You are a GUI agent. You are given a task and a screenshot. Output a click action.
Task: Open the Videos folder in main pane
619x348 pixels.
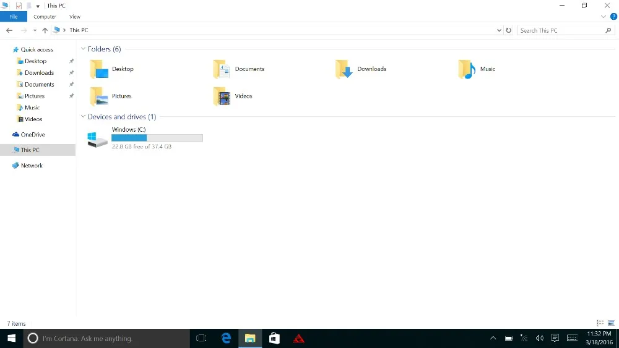233,96
